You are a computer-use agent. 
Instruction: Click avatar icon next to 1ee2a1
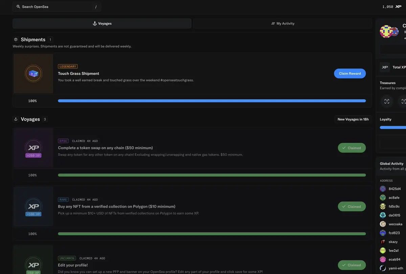pos(383,250)
